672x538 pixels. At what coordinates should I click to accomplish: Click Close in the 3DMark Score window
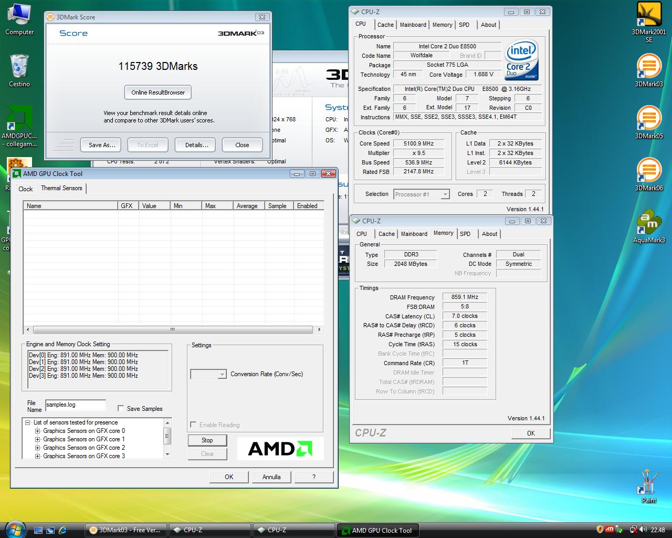(x=242, y=145)
